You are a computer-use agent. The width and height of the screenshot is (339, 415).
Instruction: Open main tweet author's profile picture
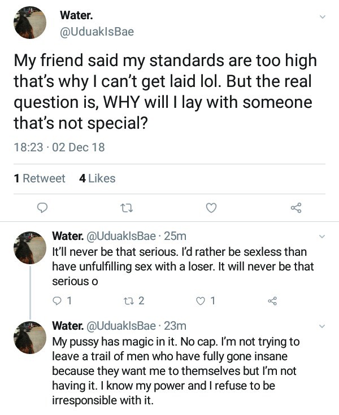pos(30,23)
